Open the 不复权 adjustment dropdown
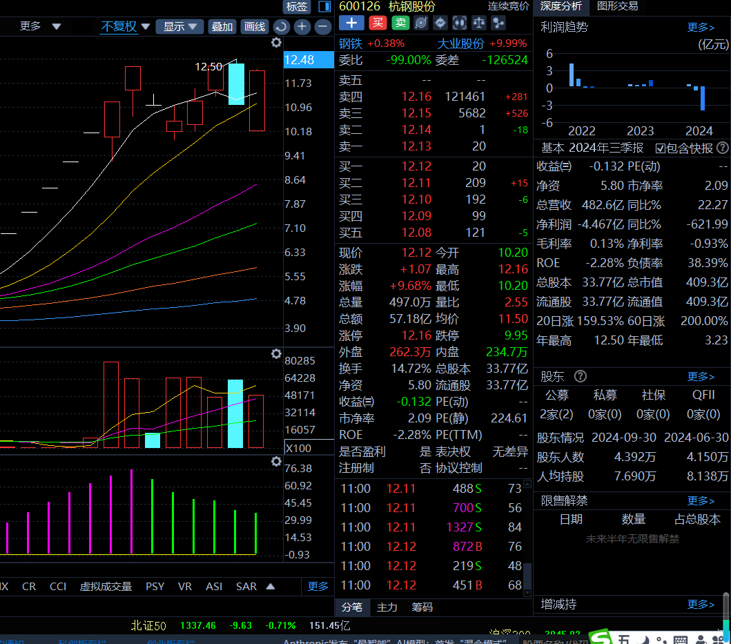731x644 pixels. [x=126, y=27]
